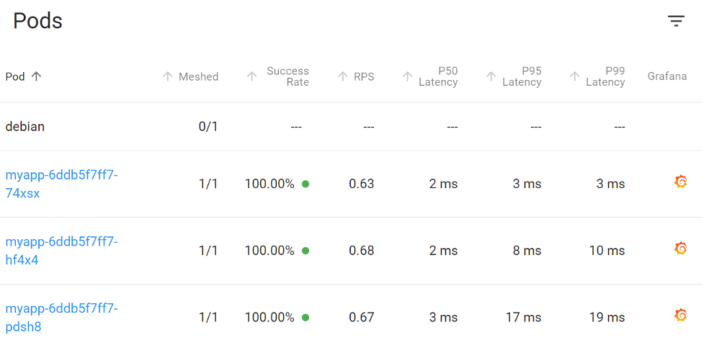Viewport: 704px width, 348px height.
Task: Click green success indicator for pdsh8 pod
Action: pyautogui.click(x=306, y=318)
